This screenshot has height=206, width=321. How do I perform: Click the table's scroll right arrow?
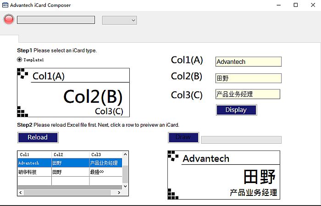(119, 193)
